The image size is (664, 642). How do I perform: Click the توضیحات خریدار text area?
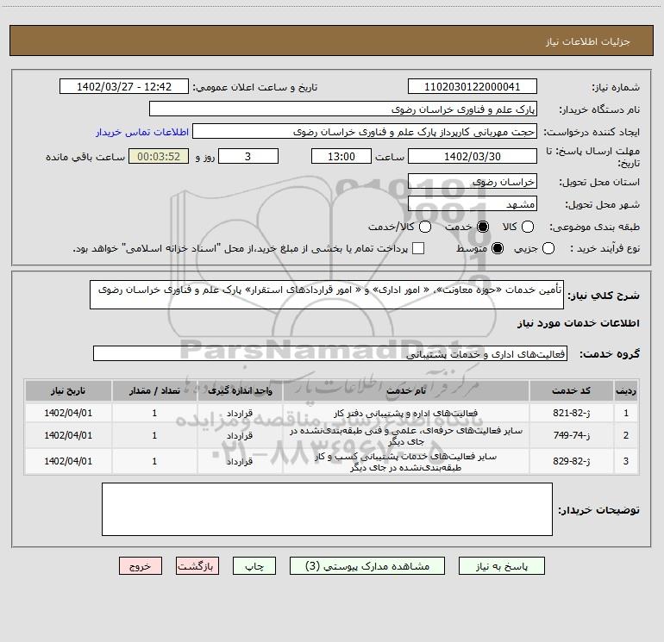click(x=327, y=509)
